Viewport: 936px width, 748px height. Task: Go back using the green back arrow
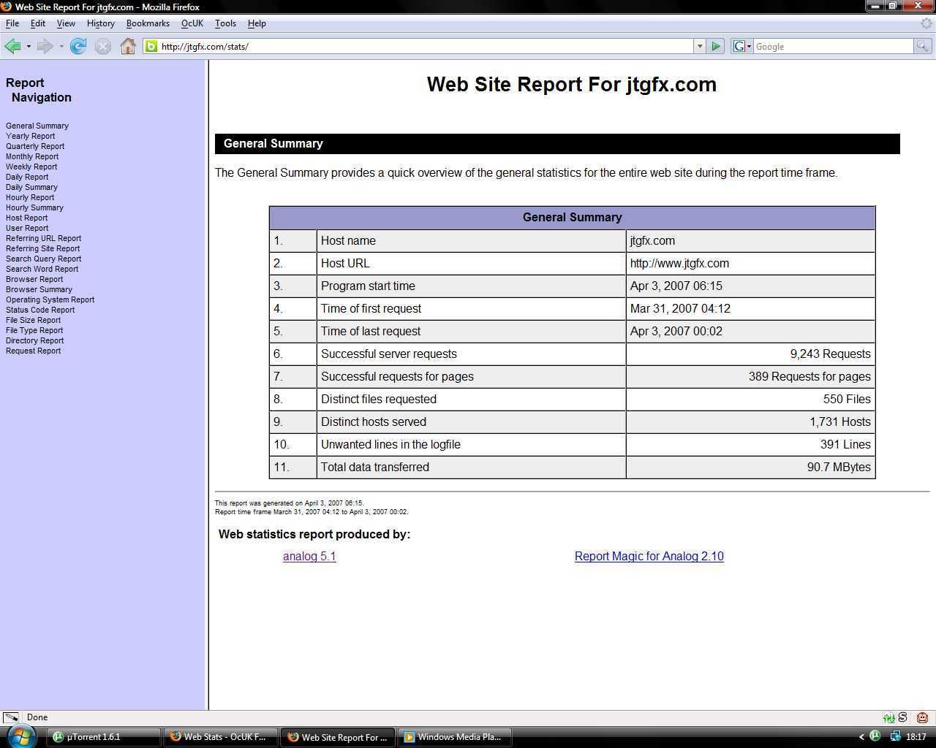click(x=12, y=46)
